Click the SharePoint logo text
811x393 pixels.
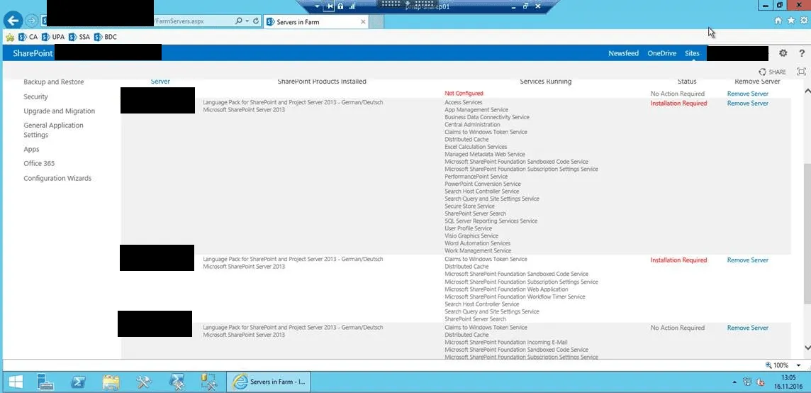tap(33, 53)
